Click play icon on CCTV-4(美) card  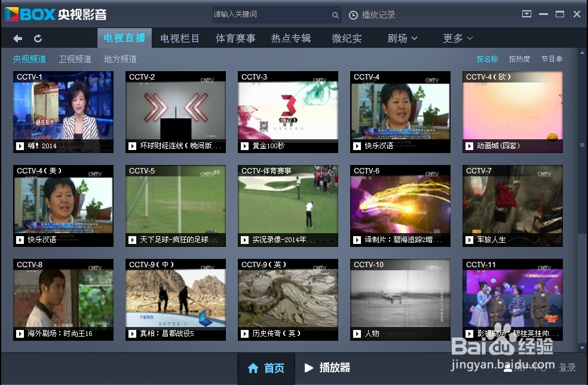tap(20, 240)
